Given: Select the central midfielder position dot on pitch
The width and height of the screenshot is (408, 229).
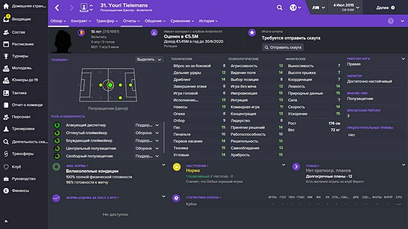Looking at the screenshot, I should coord(110,85).
